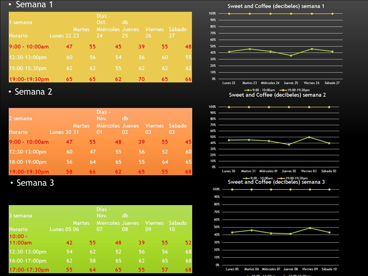Click the "Sábado 27" column header in the table
Screen dimensions: 368x276
(x=177, y=32)
